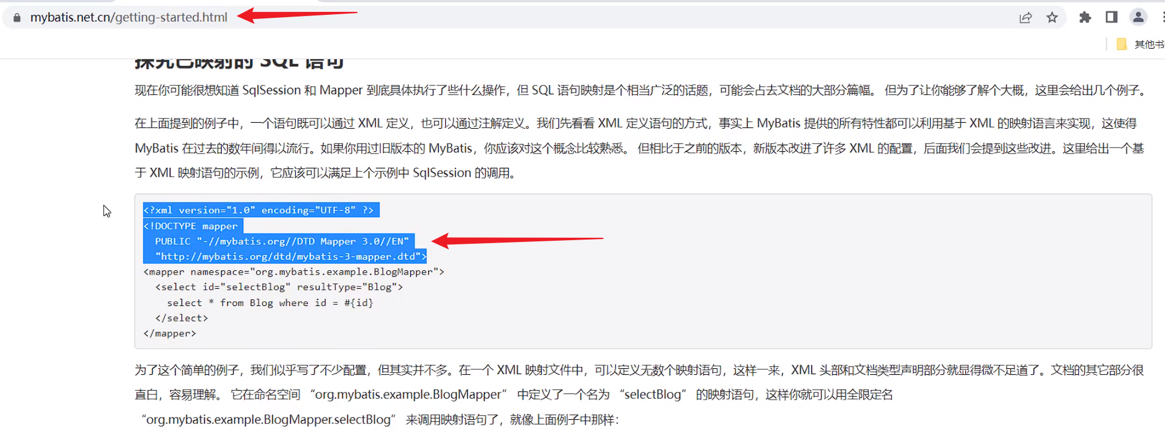Open the profile avatar menu

[x=1138, y=18]
